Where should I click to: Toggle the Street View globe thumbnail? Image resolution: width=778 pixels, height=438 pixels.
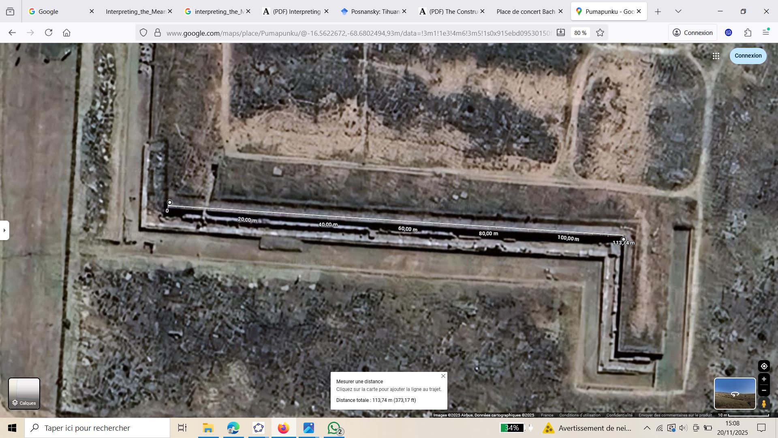735,393
